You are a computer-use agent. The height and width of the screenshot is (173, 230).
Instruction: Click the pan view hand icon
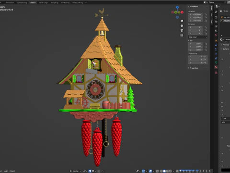click(182, 25)
